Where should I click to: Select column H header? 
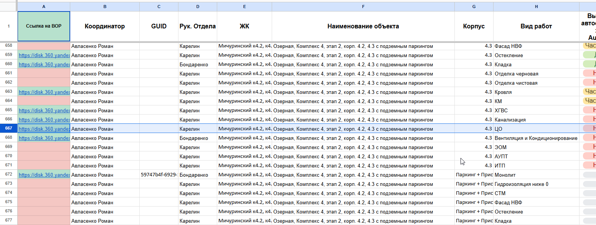pos(537,7)
